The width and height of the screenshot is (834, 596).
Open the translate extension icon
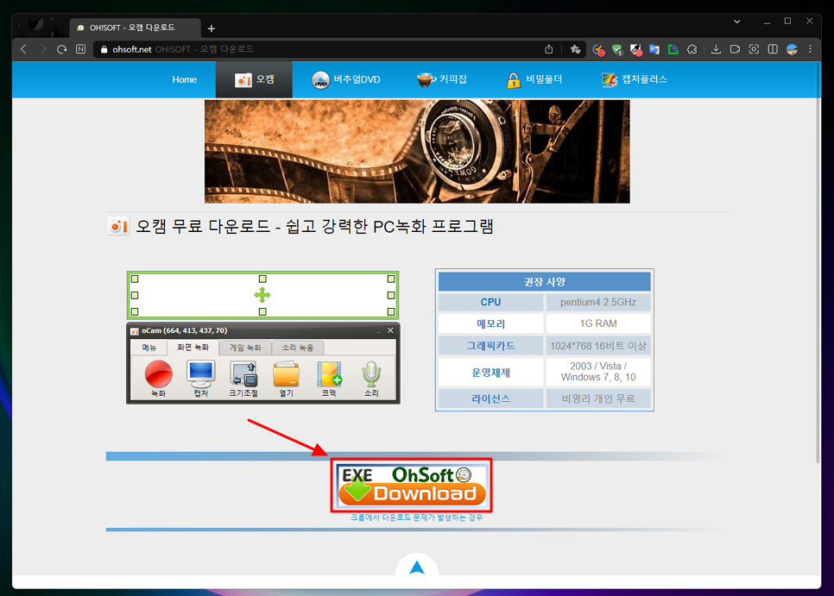(x=654, y=49)
